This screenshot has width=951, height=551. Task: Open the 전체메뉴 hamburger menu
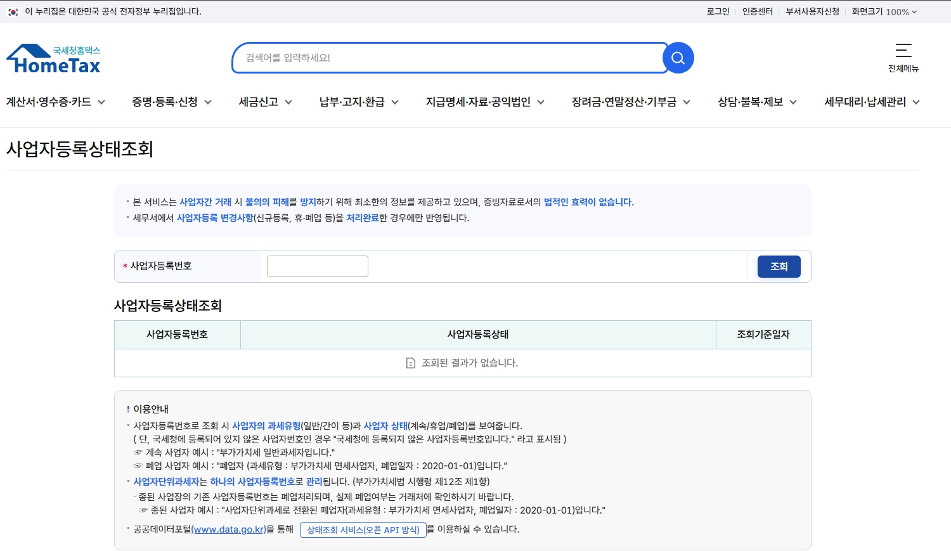[x=903, y=58]
